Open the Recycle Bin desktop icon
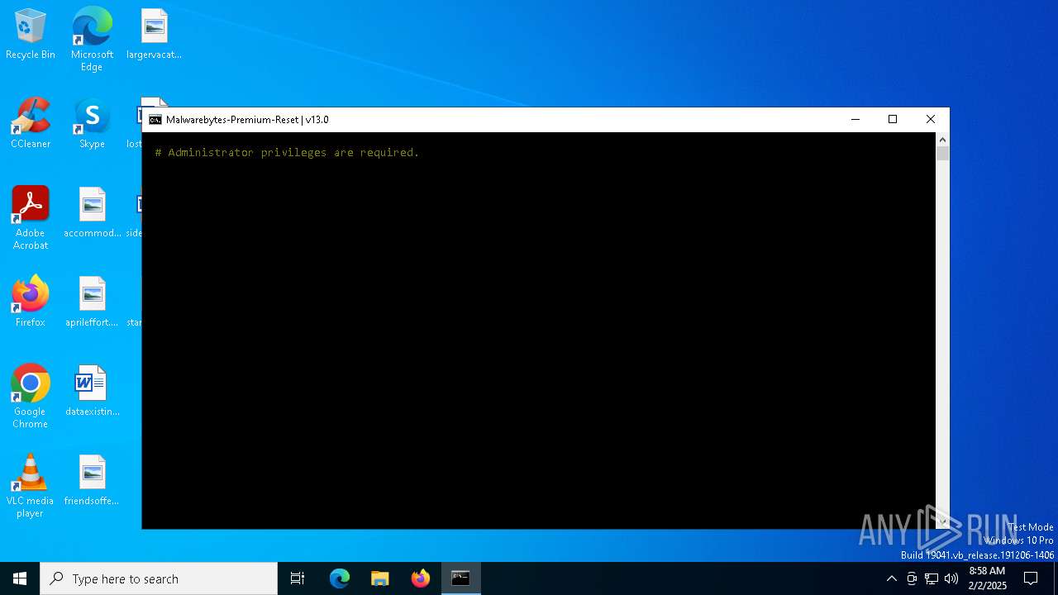 [31, 35]
